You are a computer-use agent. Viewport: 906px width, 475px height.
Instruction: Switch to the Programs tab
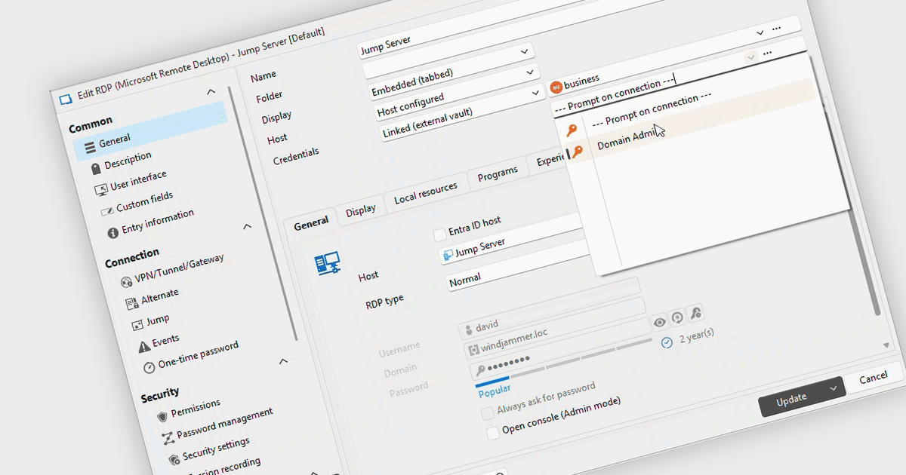click(498, 174)
